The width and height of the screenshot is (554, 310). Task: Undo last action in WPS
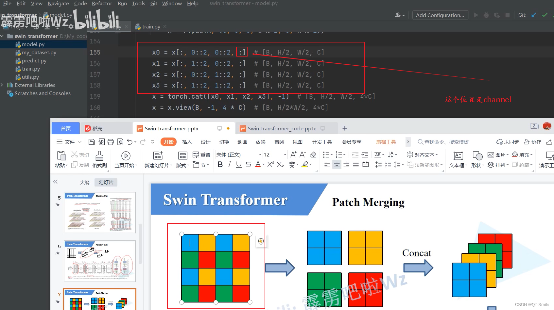(x=130, y=142)
